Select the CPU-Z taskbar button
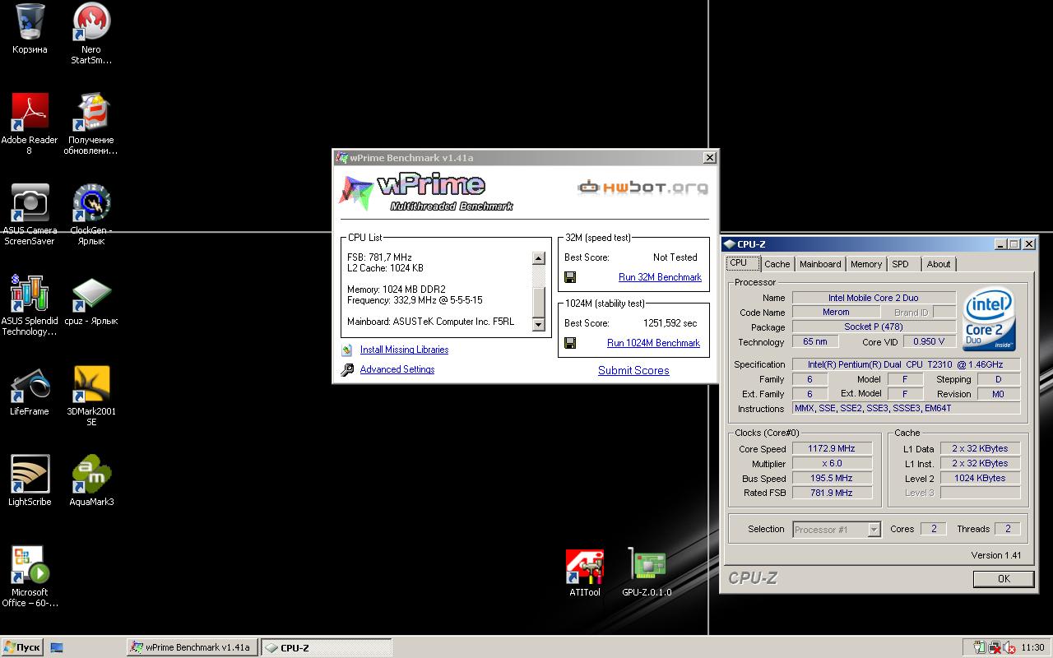The width and height of the screenshot is (1053, 658). tap(326, 647)
